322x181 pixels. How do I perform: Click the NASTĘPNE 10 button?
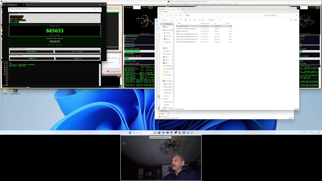pyautogui.click(x=77, y=59)
